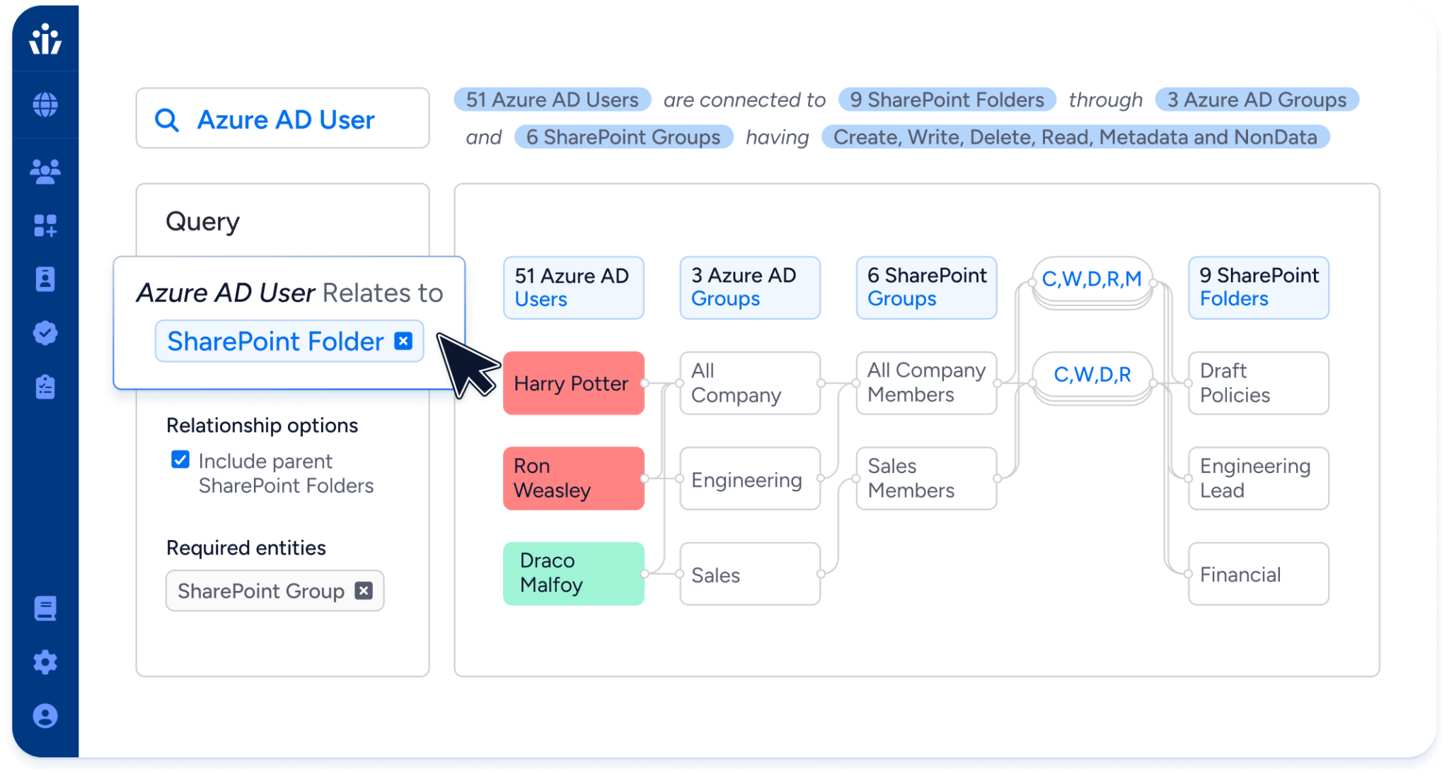Image resolution: width=1449 pixels, height=777 pixels.
Task: Click the 3 Azure AD Groups summary chip
Action: [1256, 100]
